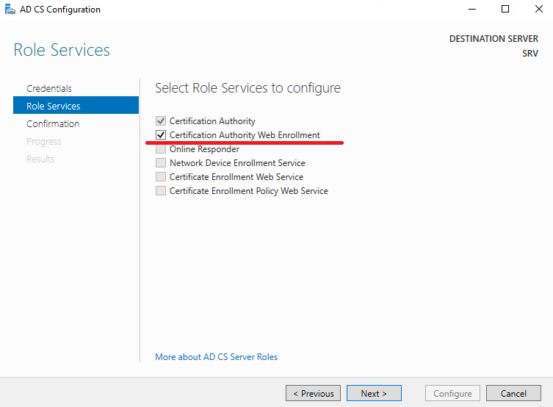Check Network Device Enrollment Service
This screenshot has height=407, width=553.
point(161,162)
